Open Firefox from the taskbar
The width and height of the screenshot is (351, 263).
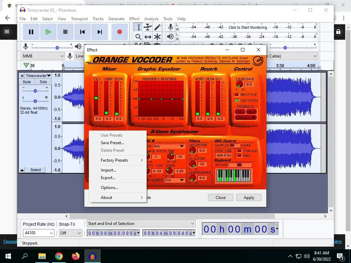[x=76, y=256]
